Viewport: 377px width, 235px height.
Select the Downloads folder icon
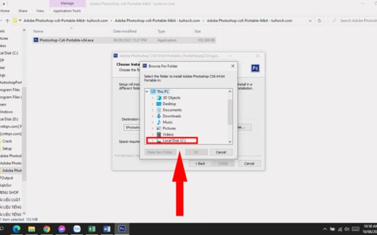159,116
